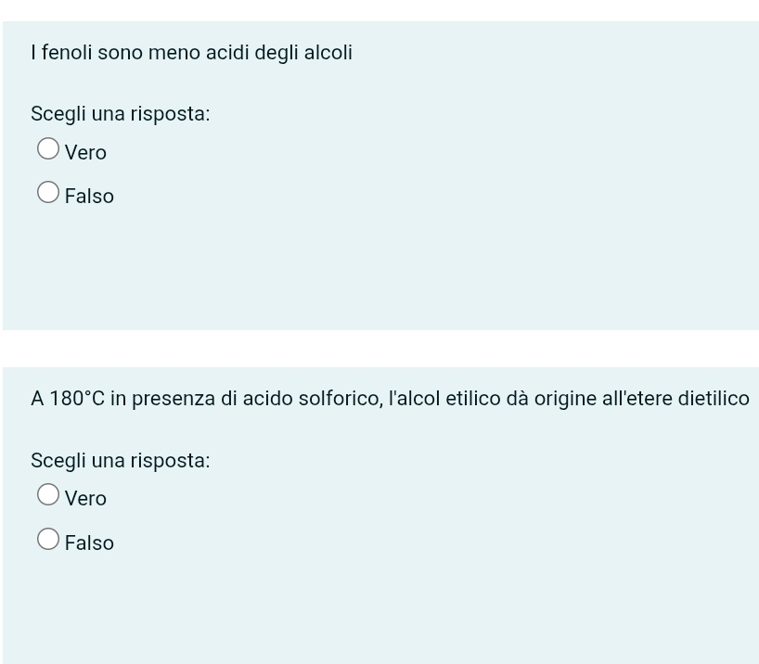Click the statement 'I fenoli sono meno acidi'
The image size is (759, 664).
140,52
